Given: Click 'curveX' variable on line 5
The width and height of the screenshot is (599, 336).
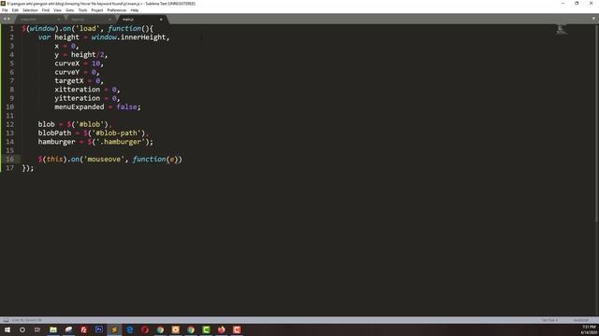Looking at the screenshot, I should click(x=66, y=63).
